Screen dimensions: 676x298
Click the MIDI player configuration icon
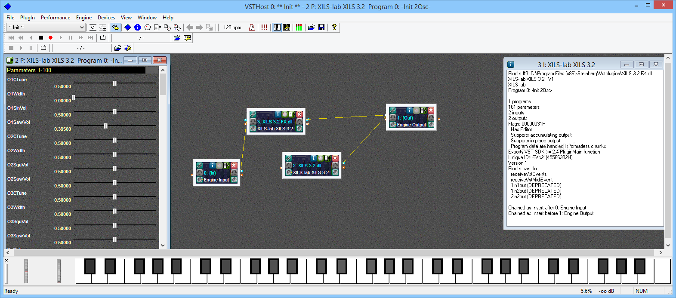pos(187,38)
